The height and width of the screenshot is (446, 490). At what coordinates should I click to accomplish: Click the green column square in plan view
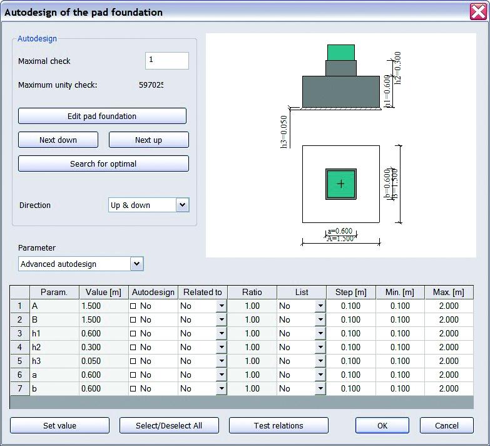340,184
